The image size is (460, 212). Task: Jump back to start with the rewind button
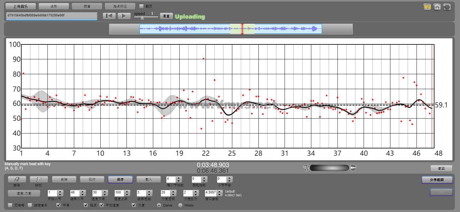[109, 16]
